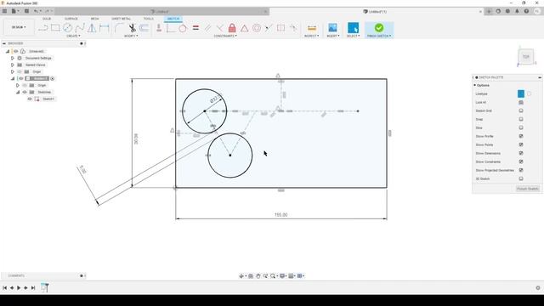Switch to the Mesh tab
This screenshot has height=306, width=544.
tap(94, 19)
